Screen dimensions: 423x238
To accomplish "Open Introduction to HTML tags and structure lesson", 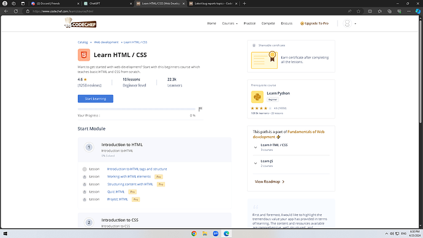I will pos(137,169).
